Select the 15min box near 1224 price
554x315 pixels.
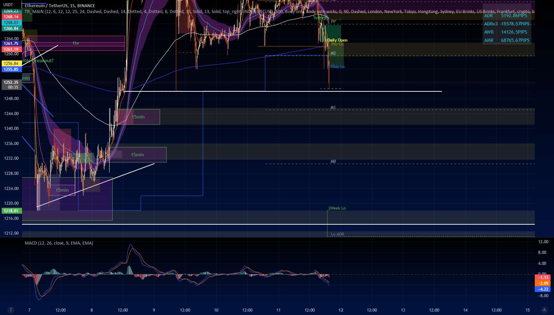pyautogui.click(x=62, y=190)
